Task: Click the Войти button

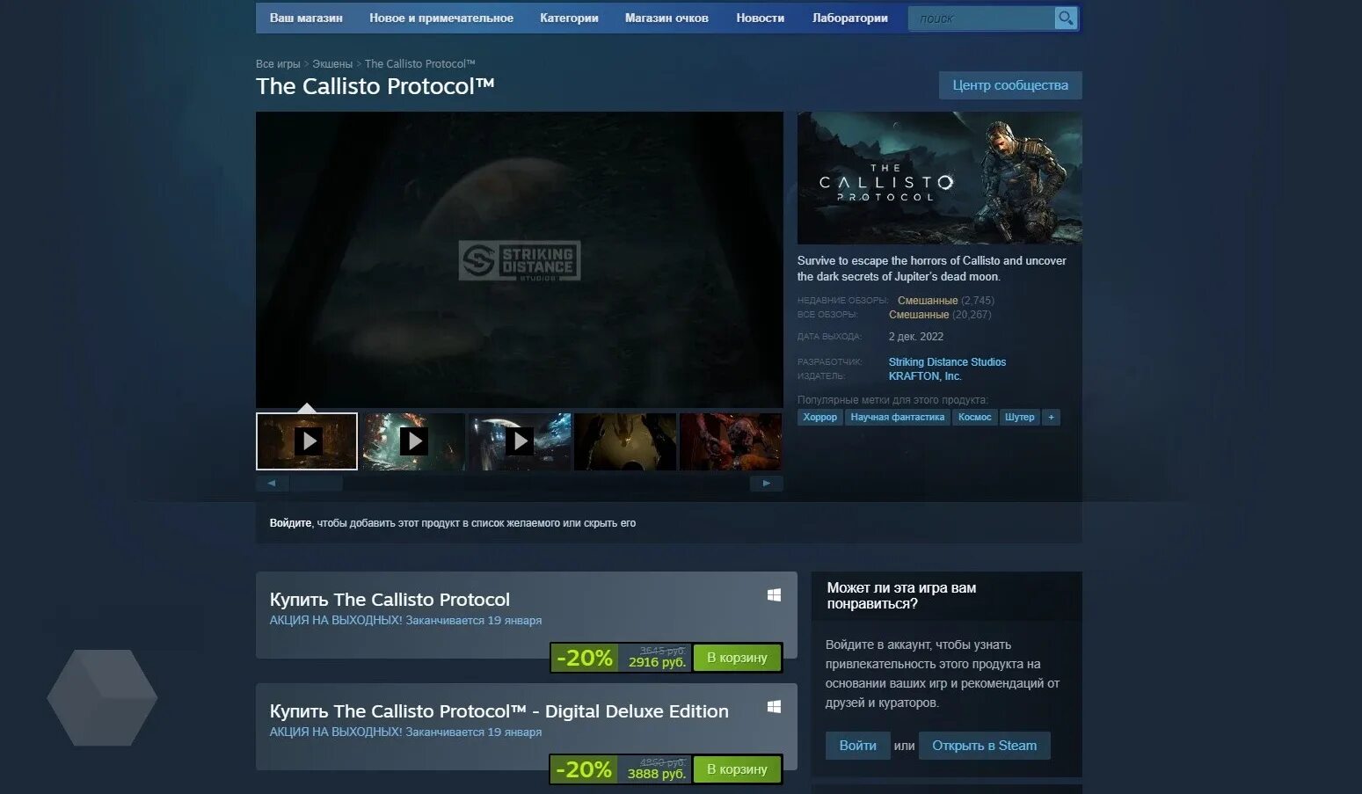Action: click(x=857, y=746)
